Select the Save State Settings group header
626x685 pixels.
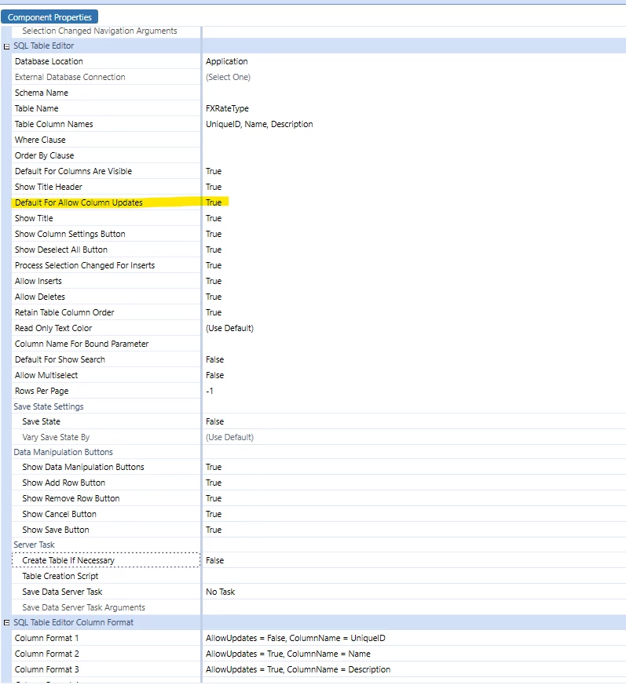pyautogui.click(x=49, y=406)
